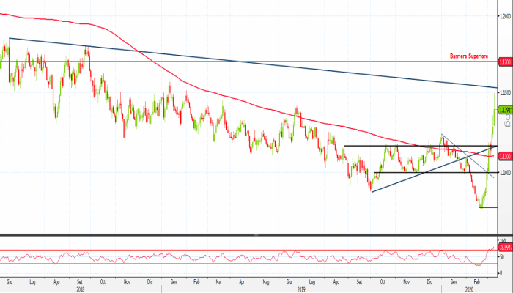
Task: Select the Mag month label on time axis
Action: pos(266,282)
